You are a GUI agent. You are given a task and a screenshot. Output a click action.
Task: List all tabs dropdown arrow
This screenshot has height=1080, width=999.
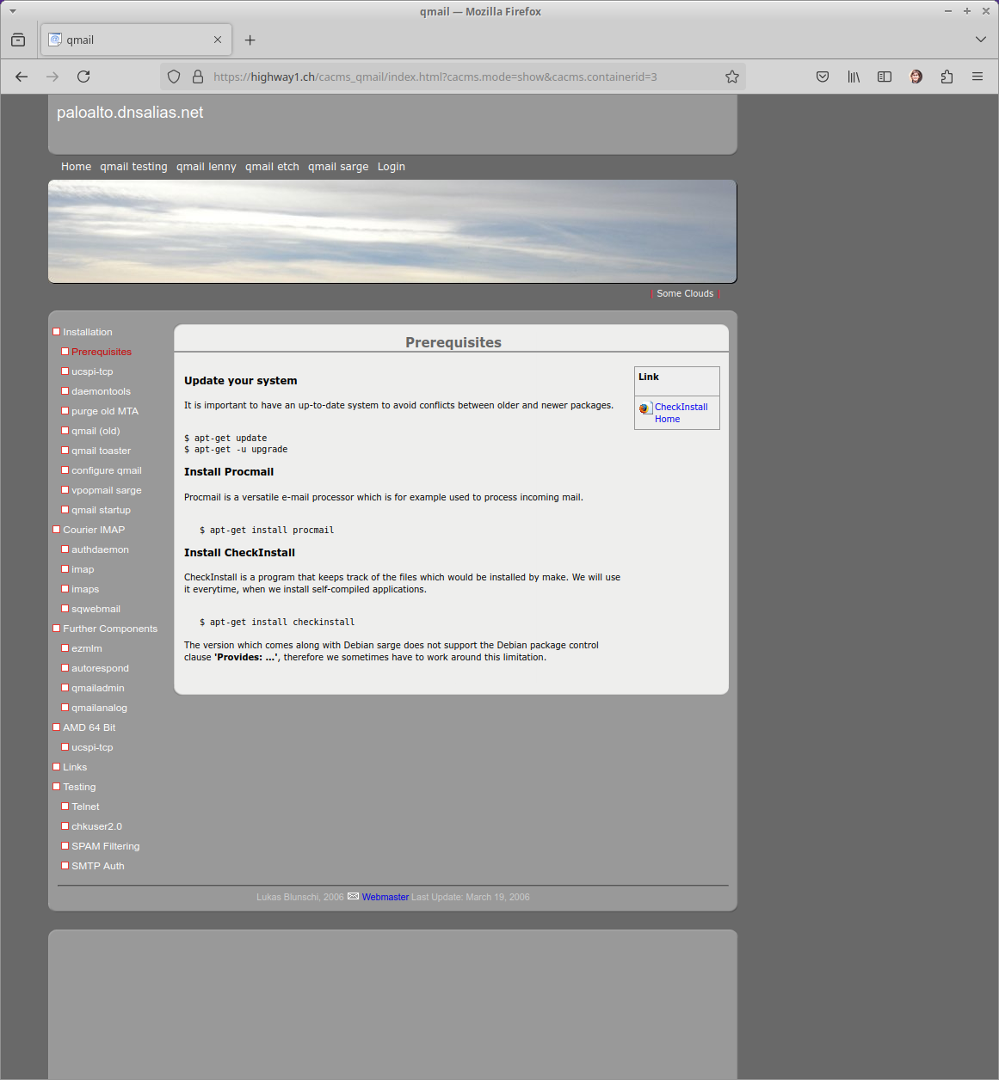tap(981, 40)
